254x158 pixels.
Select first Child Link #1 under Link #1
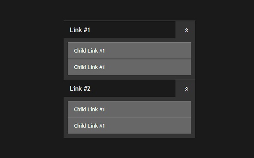130,51
